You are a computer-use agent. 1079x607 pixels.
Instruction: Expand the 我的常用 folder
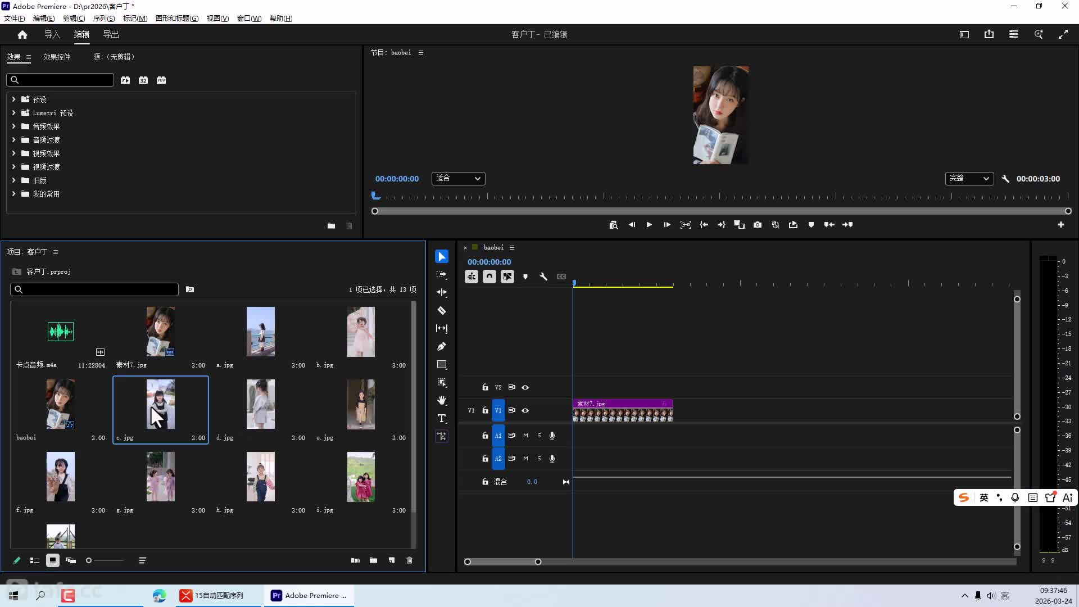click(13, 194)
